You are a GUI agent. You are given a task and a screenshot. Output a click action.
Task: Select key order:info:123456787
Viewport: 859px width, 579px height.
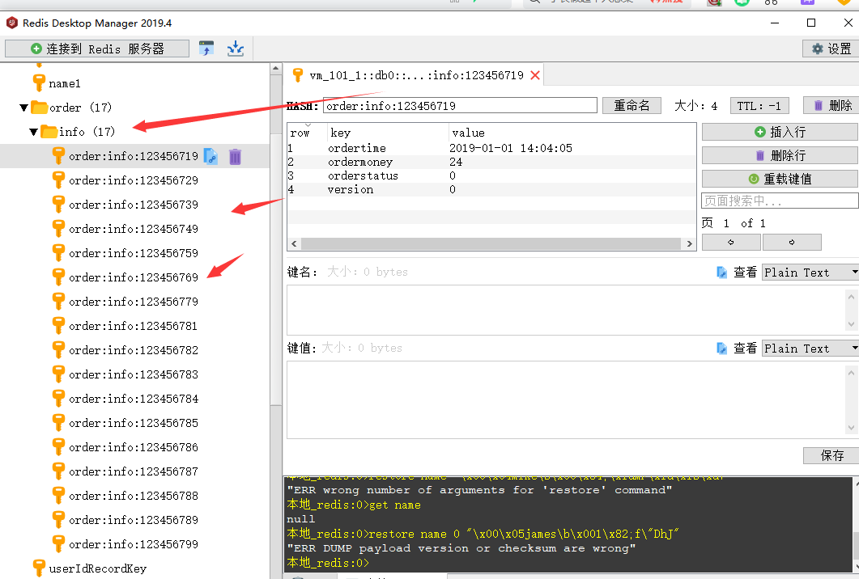click(x=133, y=471)
